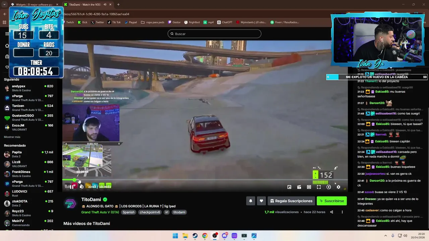Open a new browser tab
The height and width of the screenshot is (241, 429).
[118, 4]
